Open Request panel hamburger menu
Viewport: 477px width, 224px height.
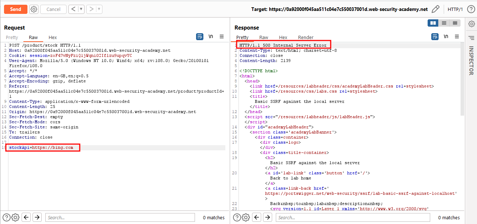pos(222,36)
